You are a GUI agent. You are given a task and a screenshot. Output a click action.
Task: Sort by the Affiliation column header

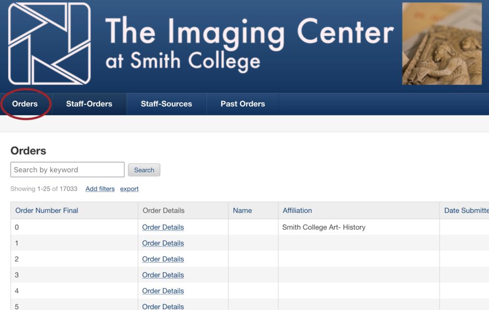[x=297, y=211]
